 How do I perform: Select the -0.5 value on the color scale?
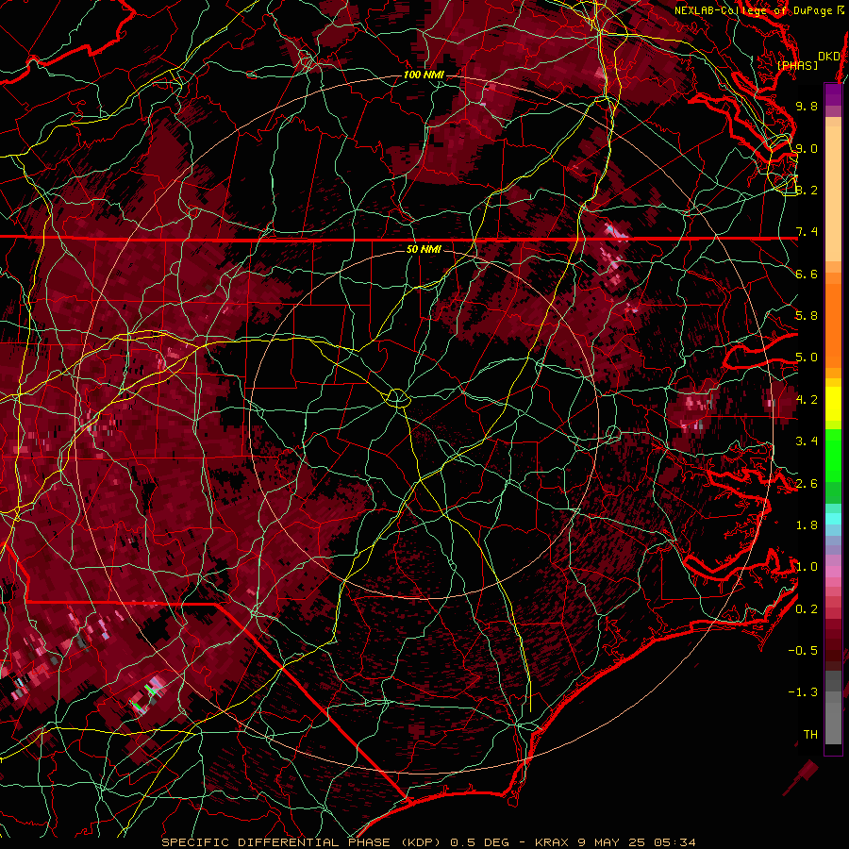(803, 651)
